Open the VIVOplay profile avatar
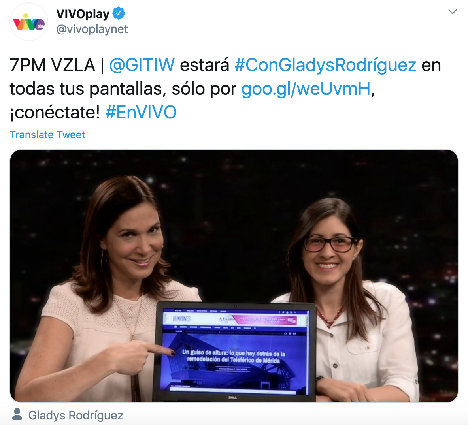Screen dimensions: 468x425 tap(29, 22)
